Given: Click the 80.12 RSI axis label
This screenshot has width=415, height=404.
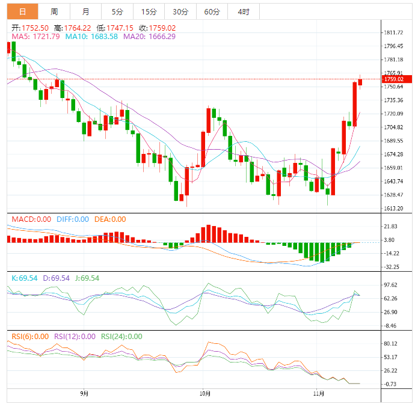Looking at the screenshot, I should [391, 344].
